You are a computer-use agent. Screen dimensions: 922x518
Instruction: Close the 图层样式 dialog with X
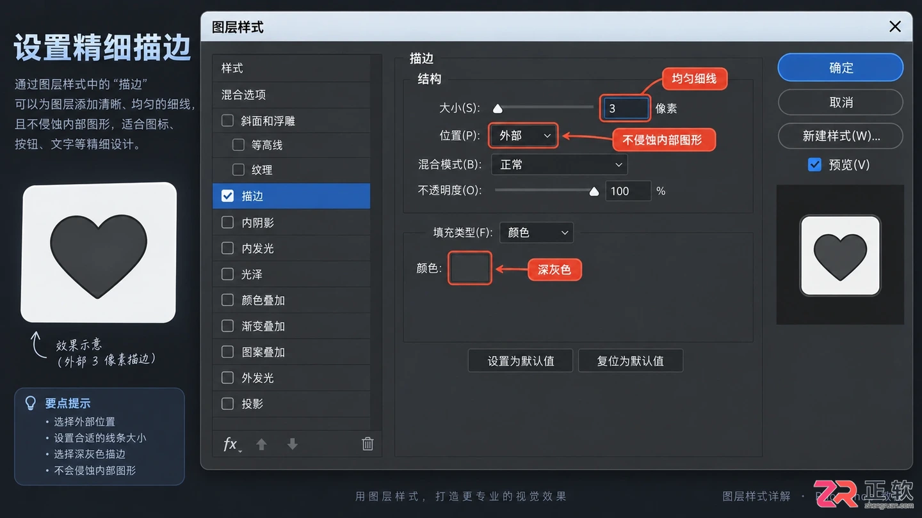click(x=895, y=26)
